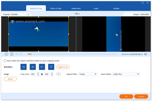Screen dimensions: 152x101
Task: Click the Original: 720x480 text
Action: coord(10,14)
